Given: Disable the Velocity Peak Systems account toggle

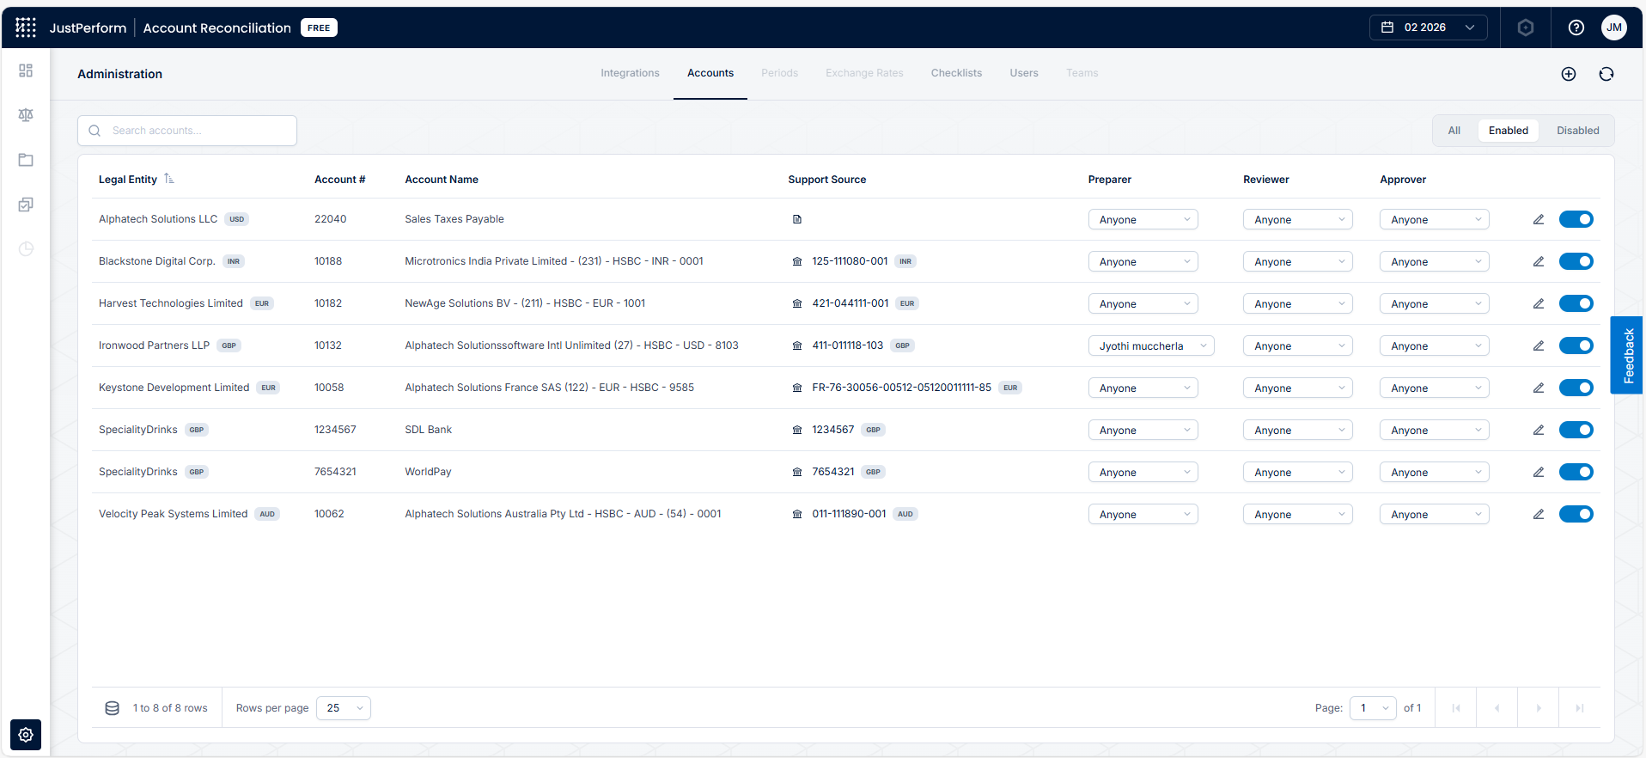Looking at the screenshot, I should click(1576, 514).
